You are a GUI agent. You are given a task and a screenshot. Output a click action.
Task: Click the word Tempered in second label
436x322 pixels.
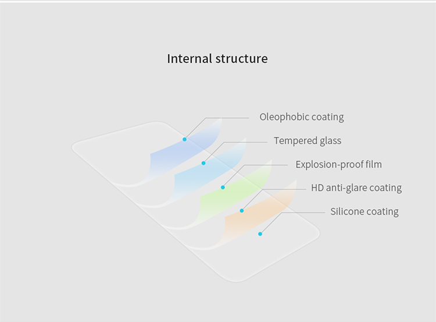[x=295, y=141]
